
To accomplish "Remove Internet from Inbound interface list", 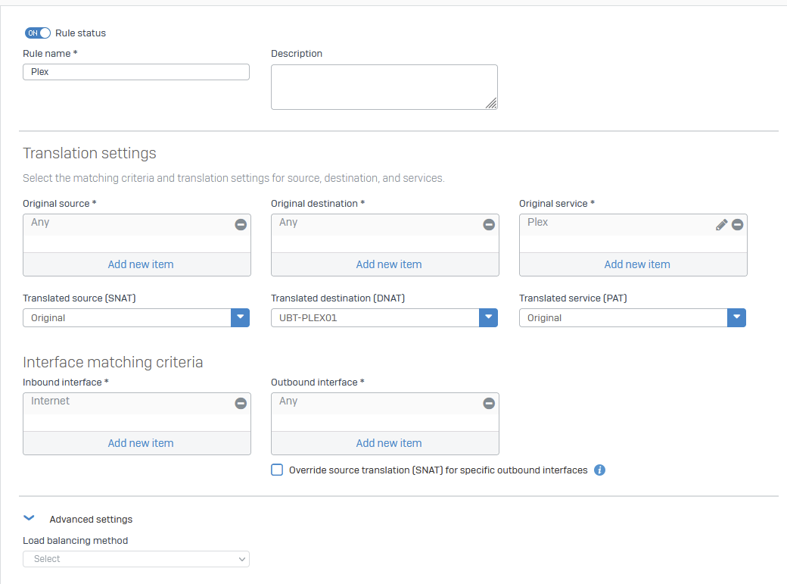I will pos(241,403).
